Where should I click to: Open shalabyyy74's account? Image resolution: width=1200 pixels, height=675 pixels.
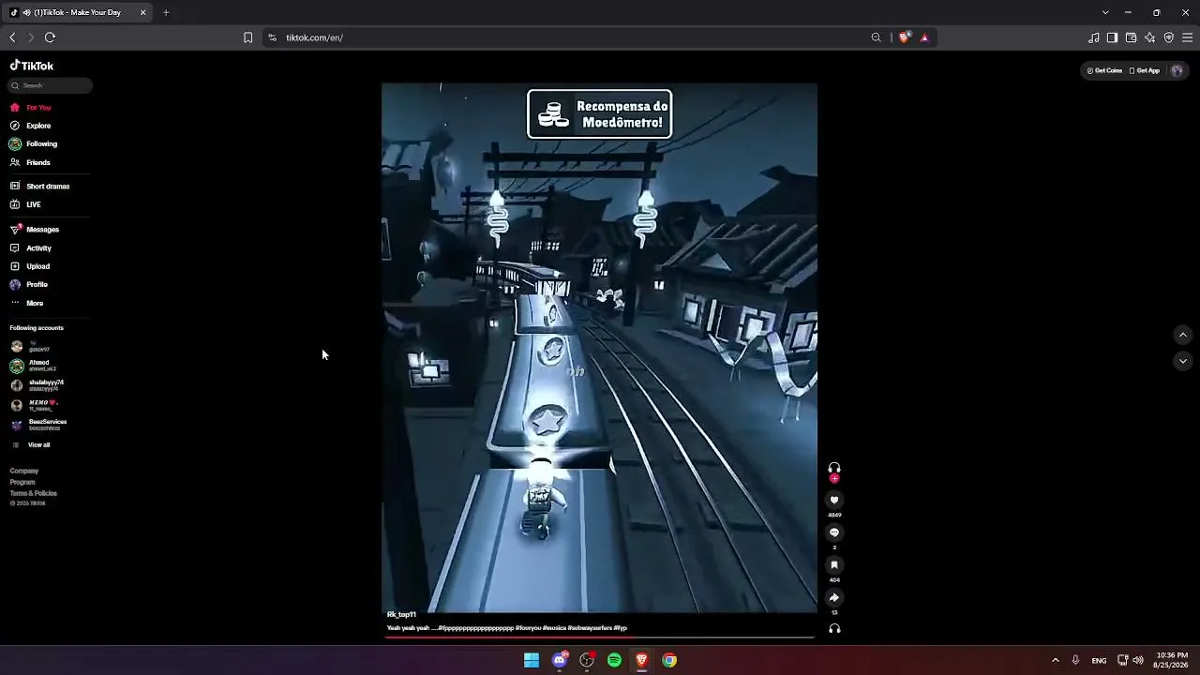(x=37, y=385)
